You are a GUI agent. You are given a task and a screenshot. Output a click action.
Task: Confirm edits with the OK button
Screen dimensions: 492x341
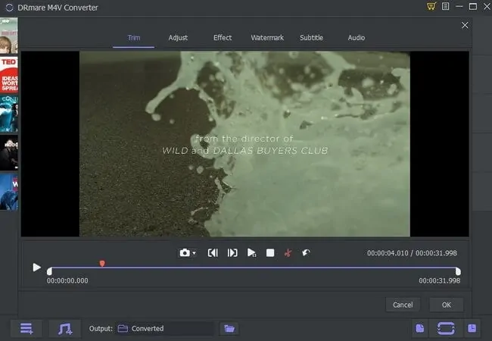tap(446, 305)
